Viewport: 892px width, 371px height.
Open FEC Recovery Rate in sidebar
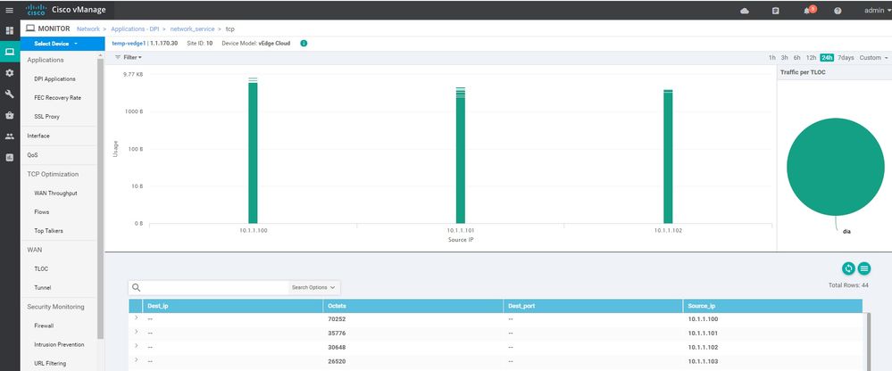tap(57, 98)
